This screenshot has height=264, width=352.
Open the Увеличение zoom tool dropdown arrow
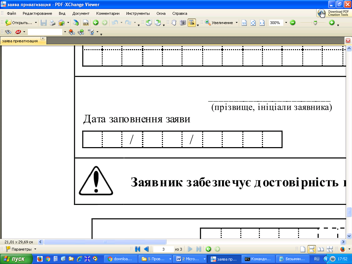[236, 23]
